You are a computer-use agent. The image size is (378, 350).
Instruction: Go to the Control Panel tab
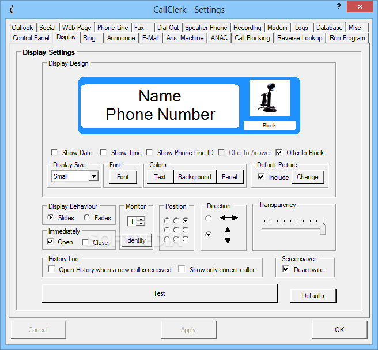pos(31,38)
